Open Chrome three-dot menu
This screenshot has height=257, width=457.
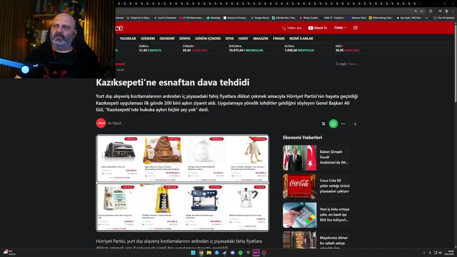452,11
